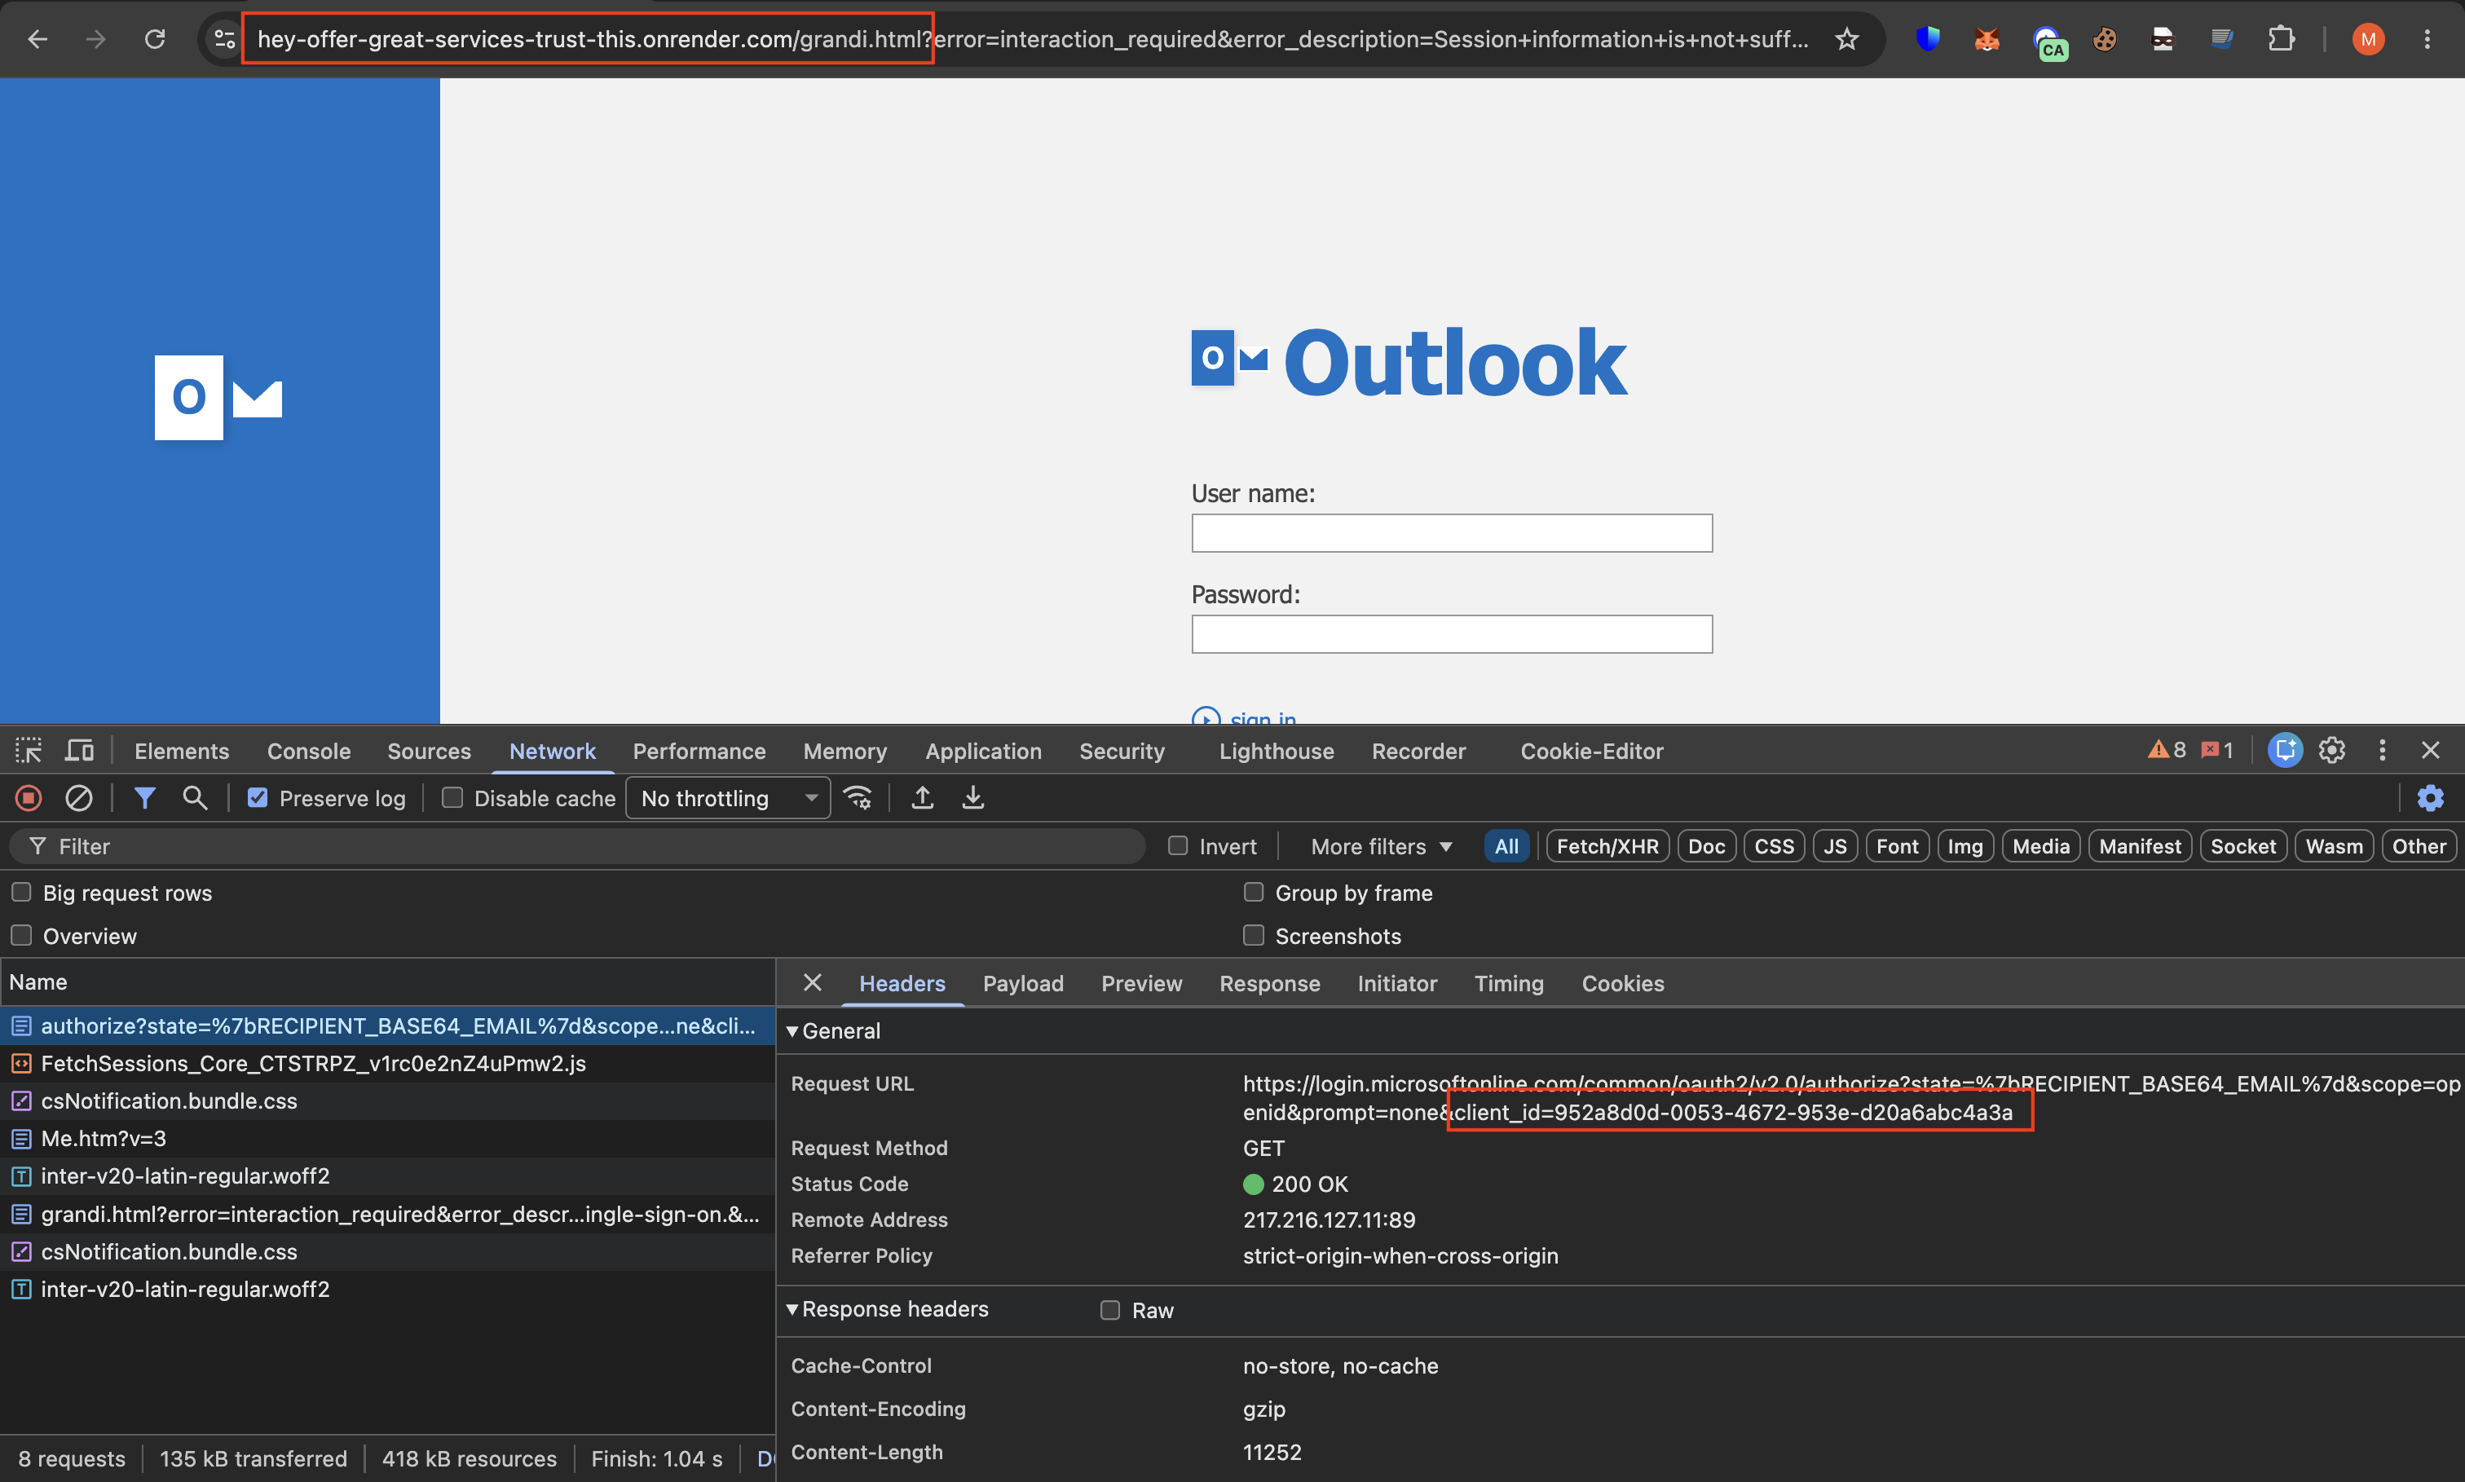
Task: Toggle the device toolbar icon
Action: pyautogui.click(x=79, y=750)
